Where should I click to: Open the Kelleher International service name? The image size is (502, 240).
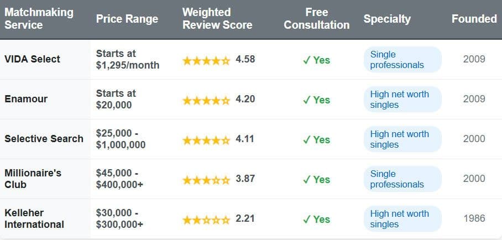pyautogui.click(x=34, y=218)
